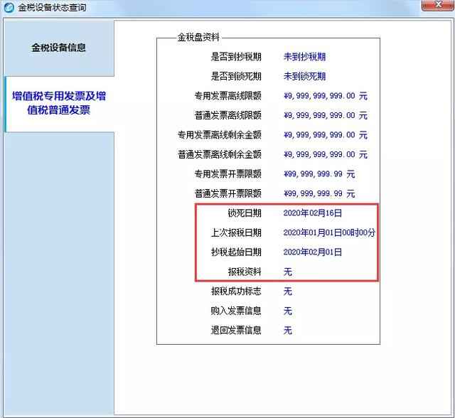Select the 普通发票离线限额 amount value
The image size is (455, 418).
tap(318, 115)
